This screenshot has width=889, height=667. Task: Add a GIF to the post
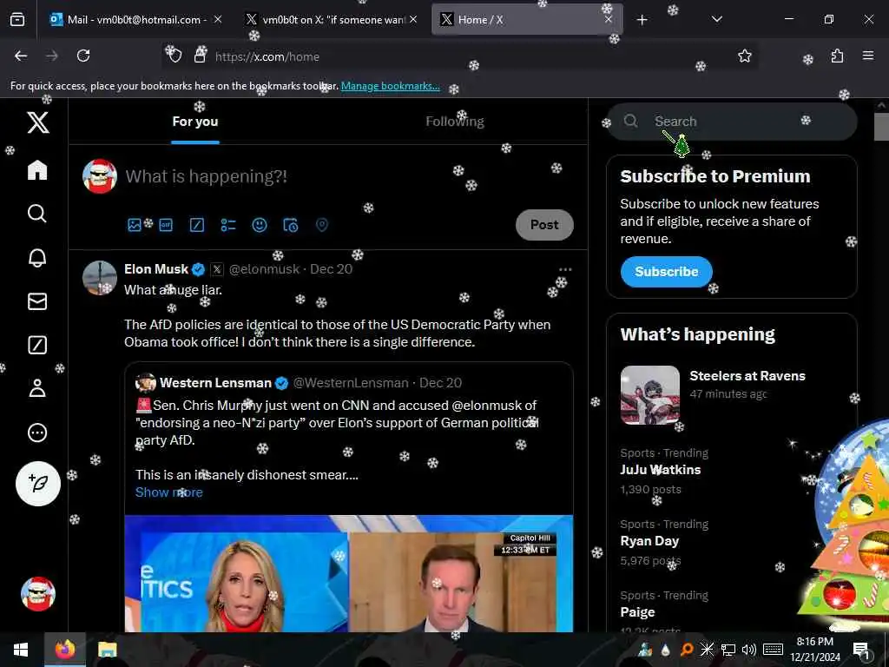pos(166,225)
